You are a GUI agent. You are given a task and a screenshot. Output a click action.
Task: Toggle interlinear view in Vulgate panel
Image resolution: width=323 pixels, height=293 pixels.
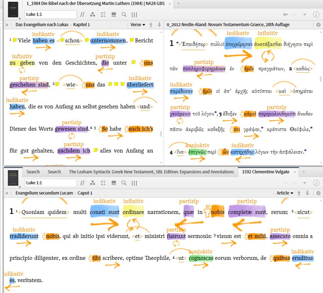[x=103, y=183]
